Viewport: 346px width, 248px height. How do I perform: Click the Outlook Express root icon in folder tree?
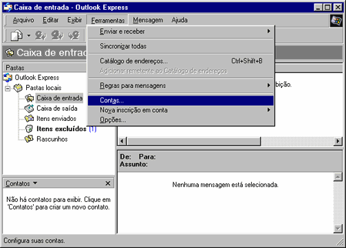point(8,78)
